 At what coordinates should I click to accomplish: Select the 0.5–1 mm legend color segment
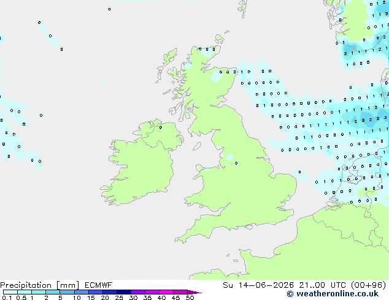click(25, 292)
